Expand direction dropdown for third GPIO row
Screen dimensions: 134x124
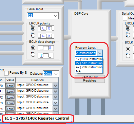[x=55, y=97]
